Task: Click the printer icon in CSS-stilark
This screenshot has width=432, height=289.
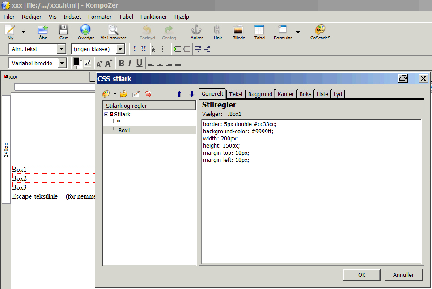Action: tap(403, 79)
